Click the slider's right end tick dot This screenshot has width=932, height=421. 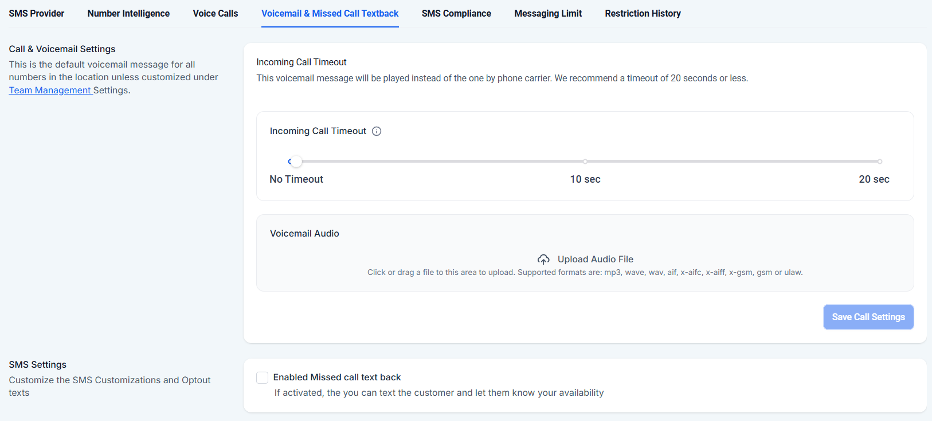click(x=880, y=162)
